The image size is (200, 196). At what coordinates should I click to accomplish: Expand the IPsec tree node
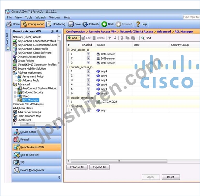coord(15,96)
